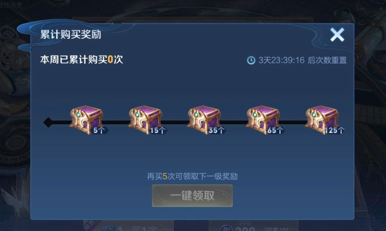Click progress track between 65个 and 125个 chests
The height and width of the screenshot is (231, 386).
(293, 122)
